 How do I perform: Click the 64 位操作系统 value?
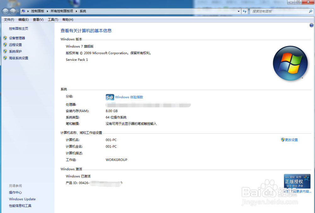tap(116, 117)
